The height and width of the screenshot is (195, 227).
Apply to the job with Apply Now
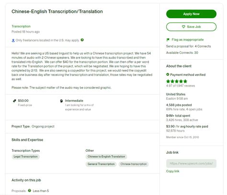pyautogui.click(x=191, y=14)
